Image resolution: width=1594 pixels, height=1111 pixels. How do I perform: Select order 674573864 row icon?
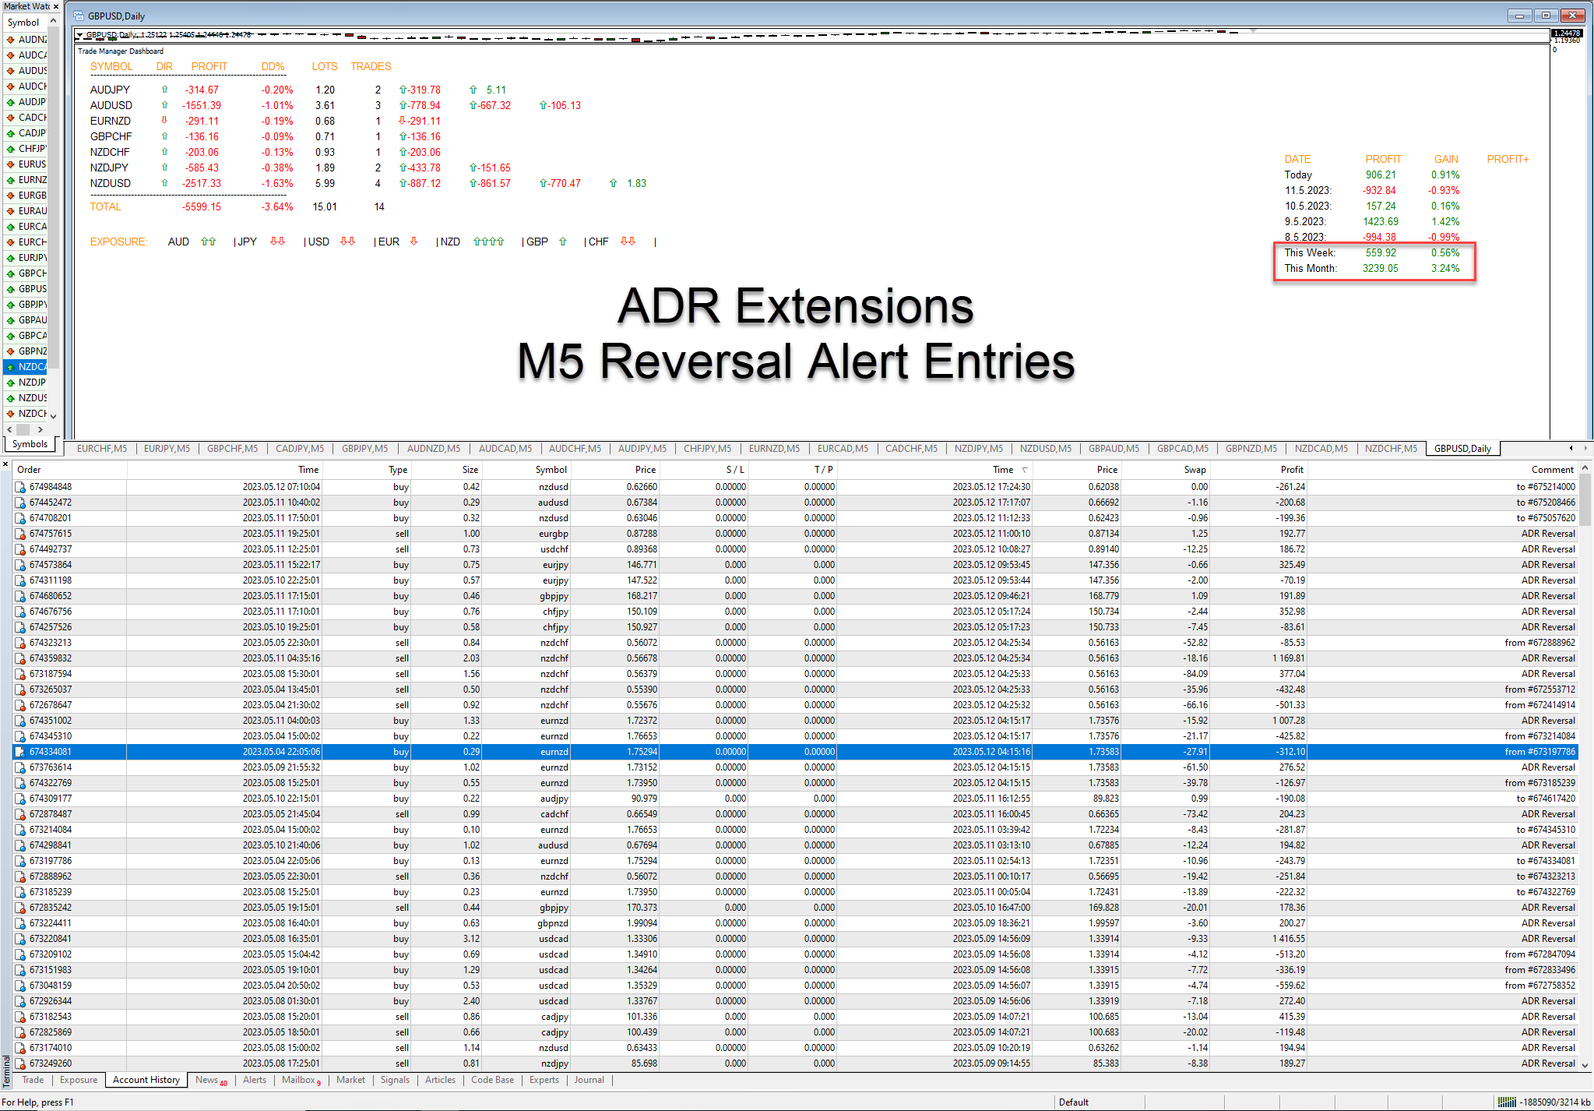click(x=20, y=565)
